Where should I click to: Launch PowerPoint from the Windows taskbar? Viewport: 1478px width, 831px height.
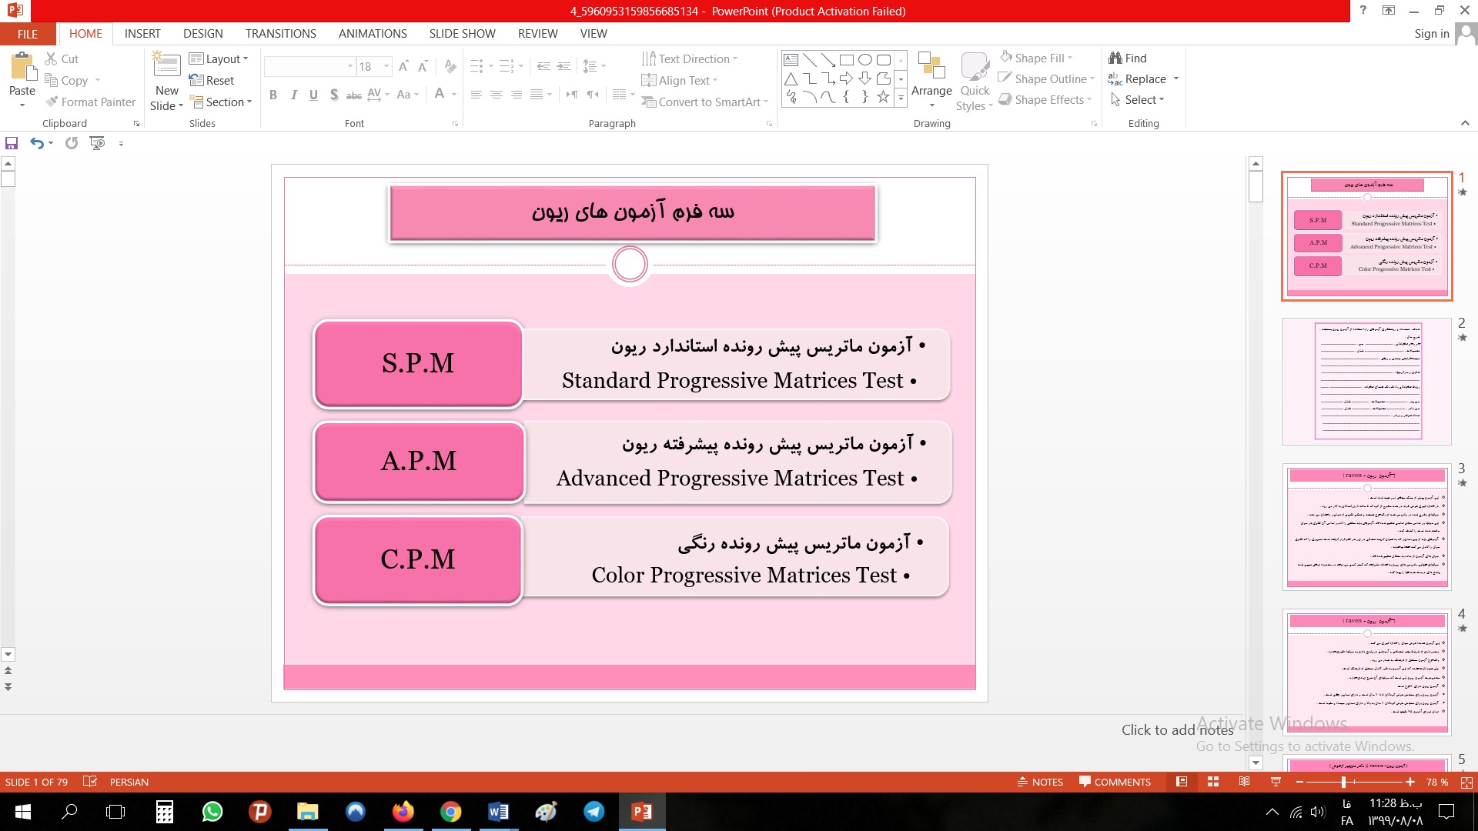[x=642, y=812]
